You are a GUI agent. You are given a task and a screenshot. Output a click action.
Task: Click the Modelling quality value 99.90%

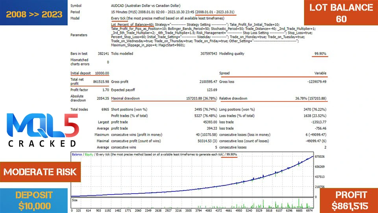point(320,54)
